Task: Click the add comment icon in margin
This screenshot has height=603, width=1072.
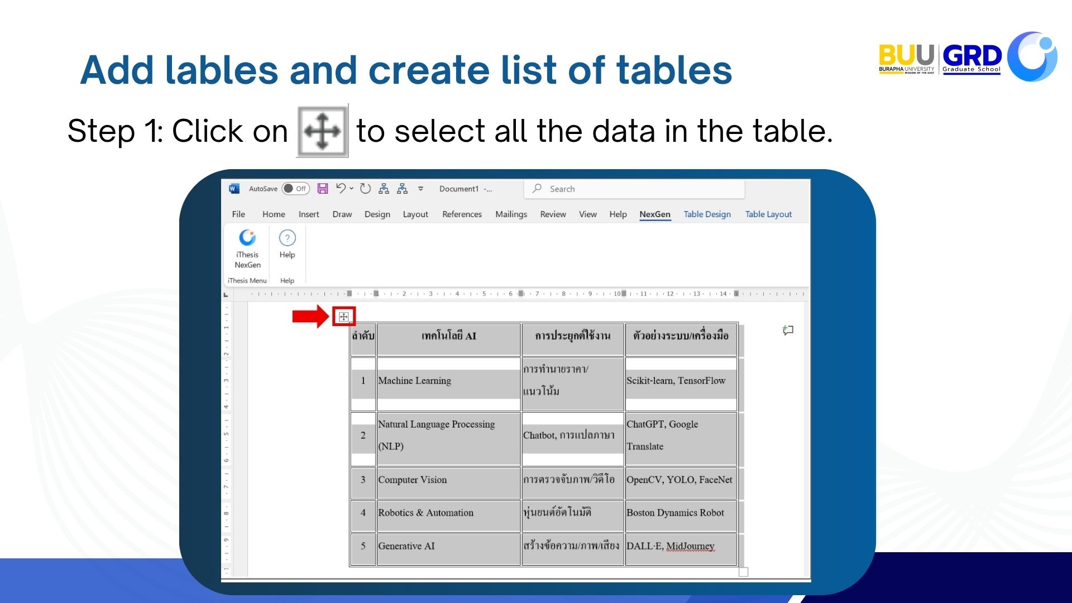Action: tap(788, 331)
